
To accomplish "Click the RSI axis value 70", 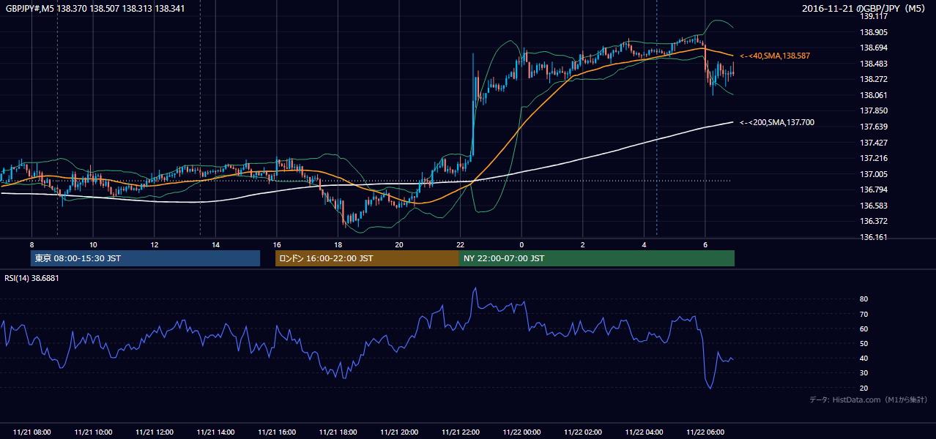I will point(863,314).
